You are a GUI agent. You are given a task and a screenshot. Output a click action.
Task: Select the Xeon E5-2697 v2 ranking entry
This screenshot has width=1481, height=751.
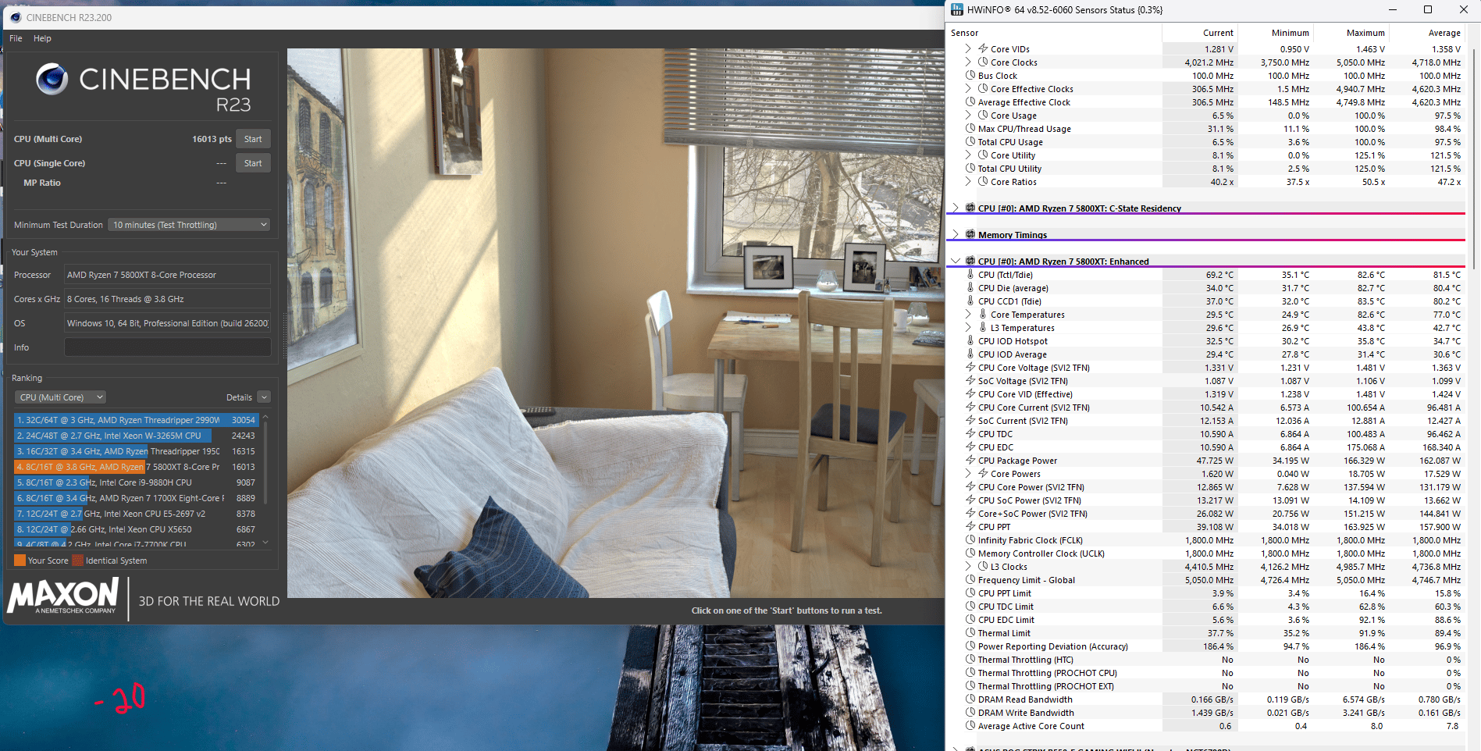coord(137,514)
